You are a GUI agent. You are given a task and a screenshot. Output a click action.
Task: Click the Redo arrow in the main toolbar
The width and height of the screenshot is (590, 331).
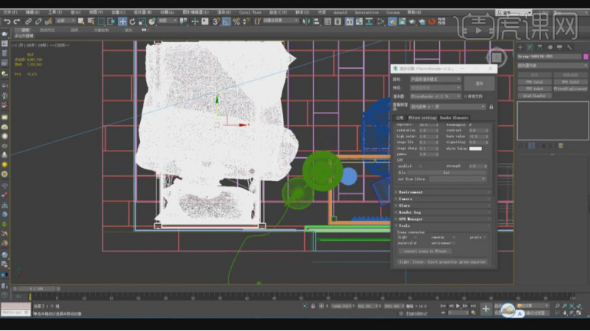(17, 21)
